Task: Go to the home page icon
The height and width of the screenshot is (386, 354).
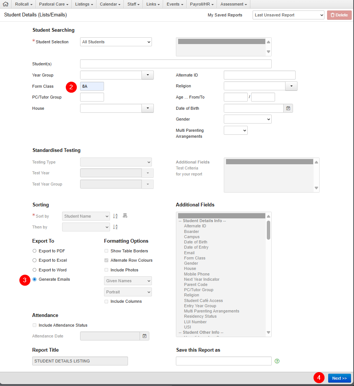Action: coord(6,4)
